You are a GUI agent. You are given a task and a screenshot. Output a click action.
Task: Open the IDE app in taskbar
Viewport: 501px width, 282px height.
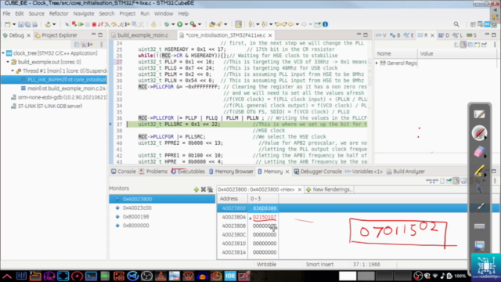230,276
